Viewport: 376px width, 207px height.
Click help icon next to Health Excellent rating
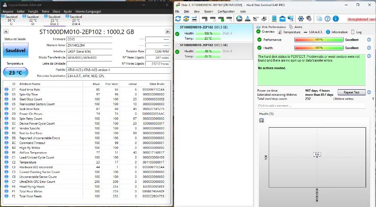(369, 48)
